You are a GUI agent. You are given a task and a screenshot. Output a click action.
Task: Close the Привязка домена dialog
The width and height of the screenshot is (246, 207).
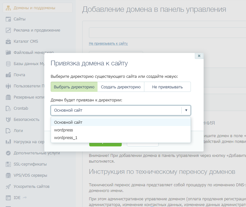coord(199,56)
